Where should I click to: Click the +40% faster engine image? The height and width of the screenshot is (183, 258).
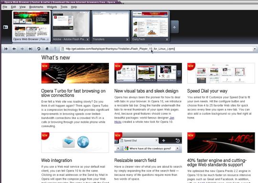click(x=221, y=142)
